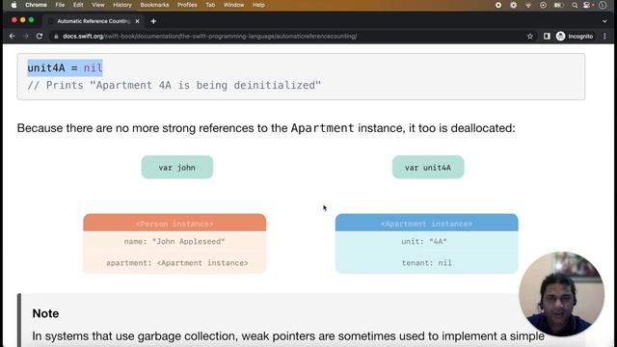This screenshot has width=617, height=347.
Task: Click the Wi-Fi icon in menu bar
Action: pyautogui.click(x=528, y=5)
